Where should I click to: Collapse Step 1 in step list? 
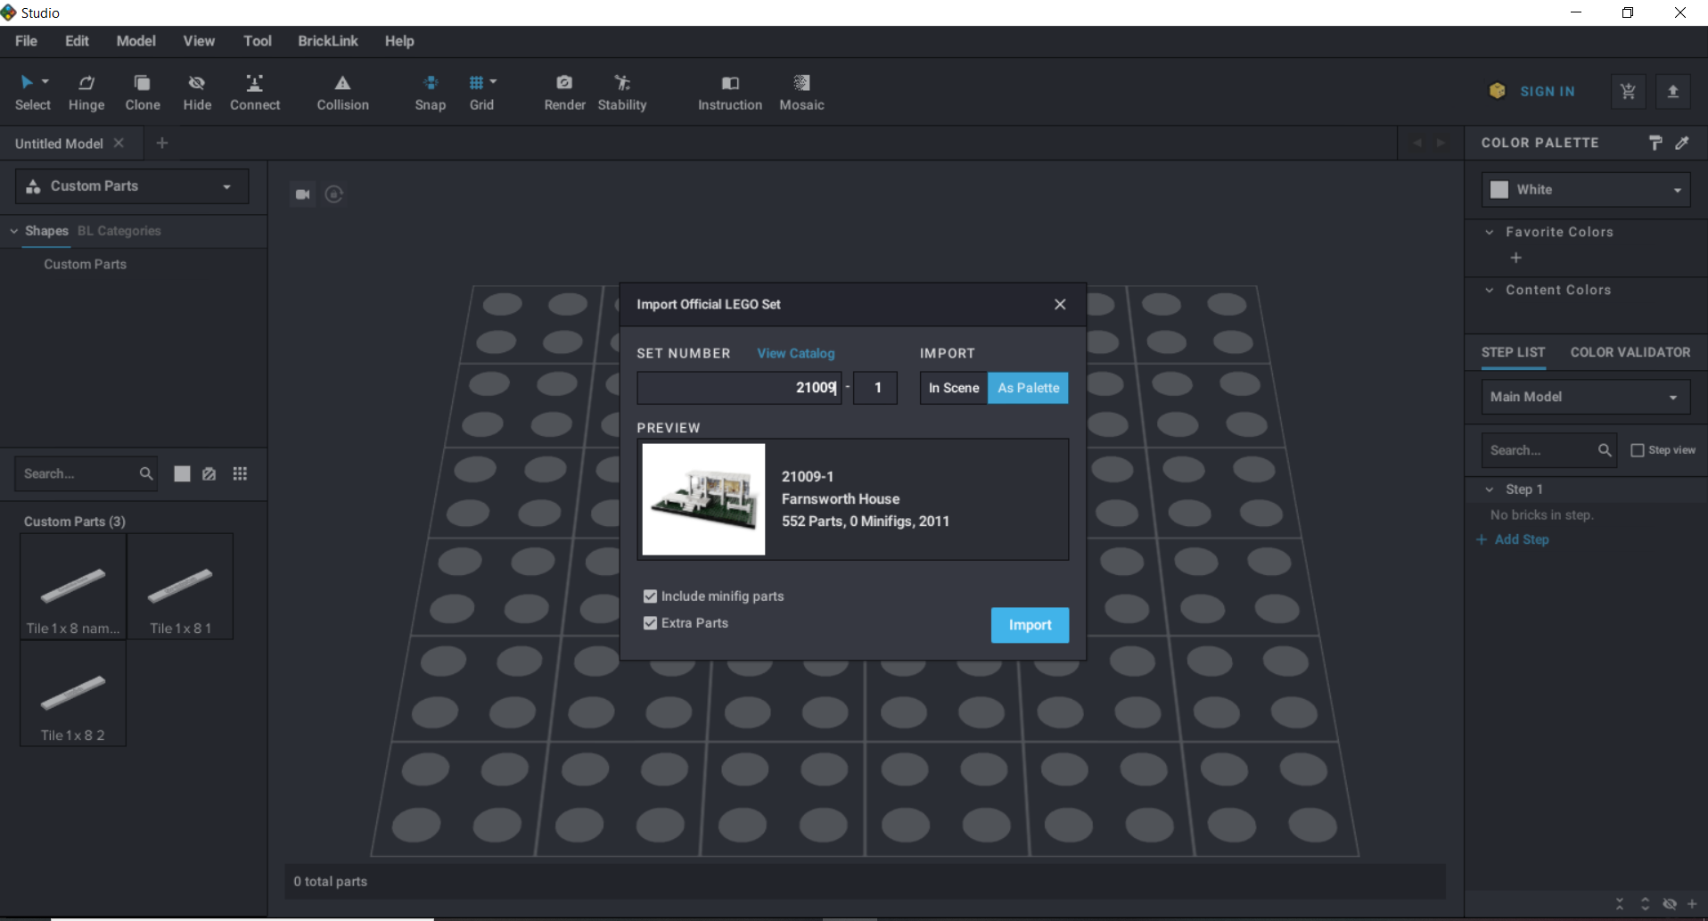pyautogui.click(x=1490, y=489)
